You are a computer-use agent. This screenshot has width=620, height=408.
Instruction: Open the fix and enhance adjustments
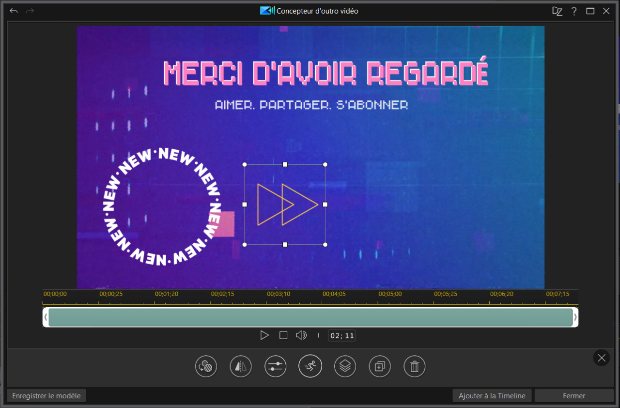pos(275,366)
